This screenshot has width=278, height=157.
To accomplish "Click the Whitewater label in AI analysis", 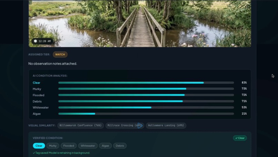I will pos(41,108).
